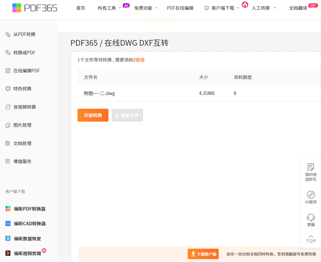
Task: Click the 在线编辑PDF sidebar icon
Action: pos(8,71)
